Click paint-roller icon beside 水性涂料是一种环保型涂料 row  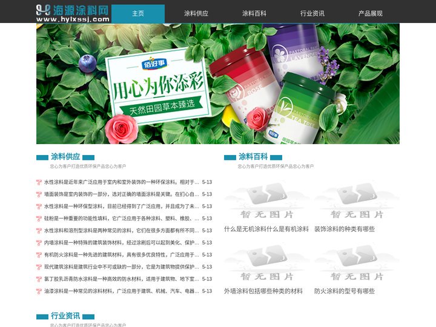[x=39, y=206]
